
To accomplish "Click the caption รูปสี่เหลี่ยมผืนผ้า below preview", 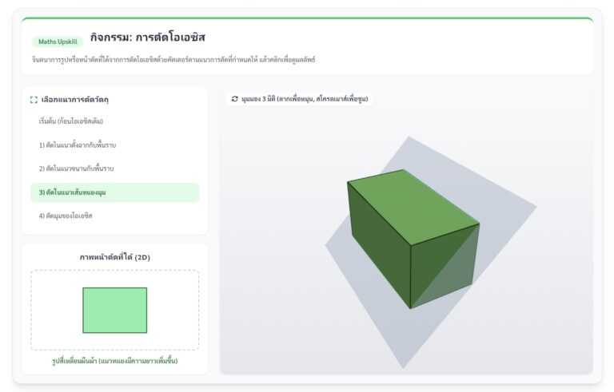I will coord(115,361).
